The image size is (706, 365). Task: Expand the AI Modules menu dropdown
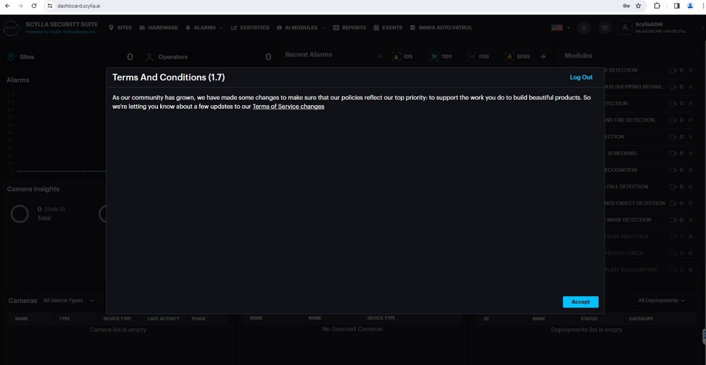pos(301,28)
